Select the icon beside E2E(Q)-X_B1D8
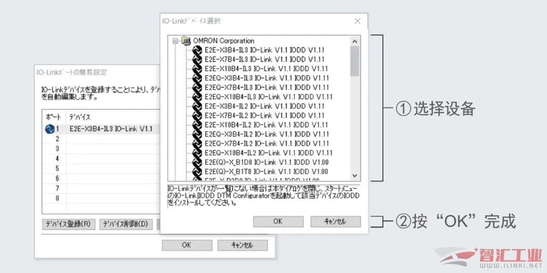This screenshot has width=547, height=273. (x=197, y=163)
